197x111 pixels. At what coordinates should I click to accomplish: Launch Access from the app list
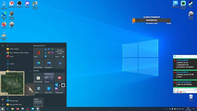point(19,56)
